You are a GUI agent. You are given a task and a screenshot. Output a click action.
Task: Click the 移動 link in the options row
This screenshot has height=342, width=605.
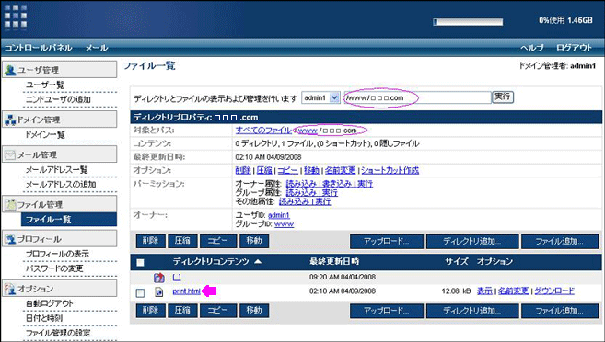point(311,170)
